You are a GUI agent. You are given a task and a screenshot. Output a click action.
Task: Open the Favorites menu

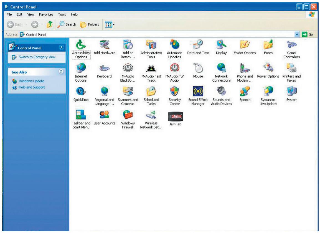(46, 14)
